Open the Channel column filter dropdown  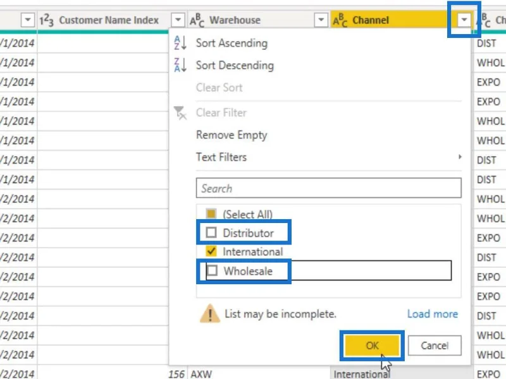(x=464, y=20)
